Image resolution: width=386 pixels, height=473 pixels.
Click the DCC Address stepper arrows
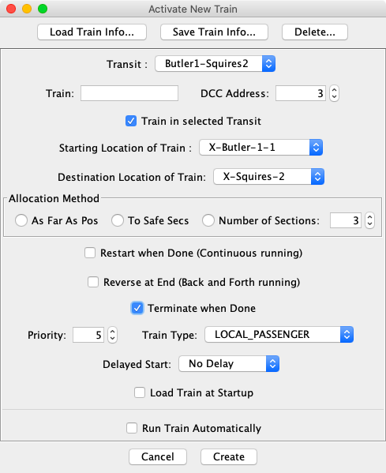coord(334,93)
